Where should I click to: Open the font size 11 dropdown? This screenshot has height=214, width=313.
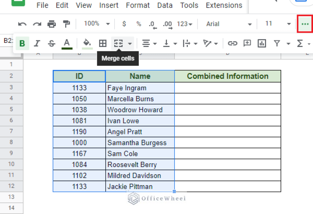click(x=277, y=24)
